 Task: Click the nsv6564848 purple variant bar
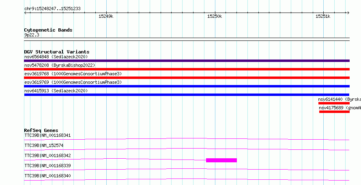tap(187, 61)
